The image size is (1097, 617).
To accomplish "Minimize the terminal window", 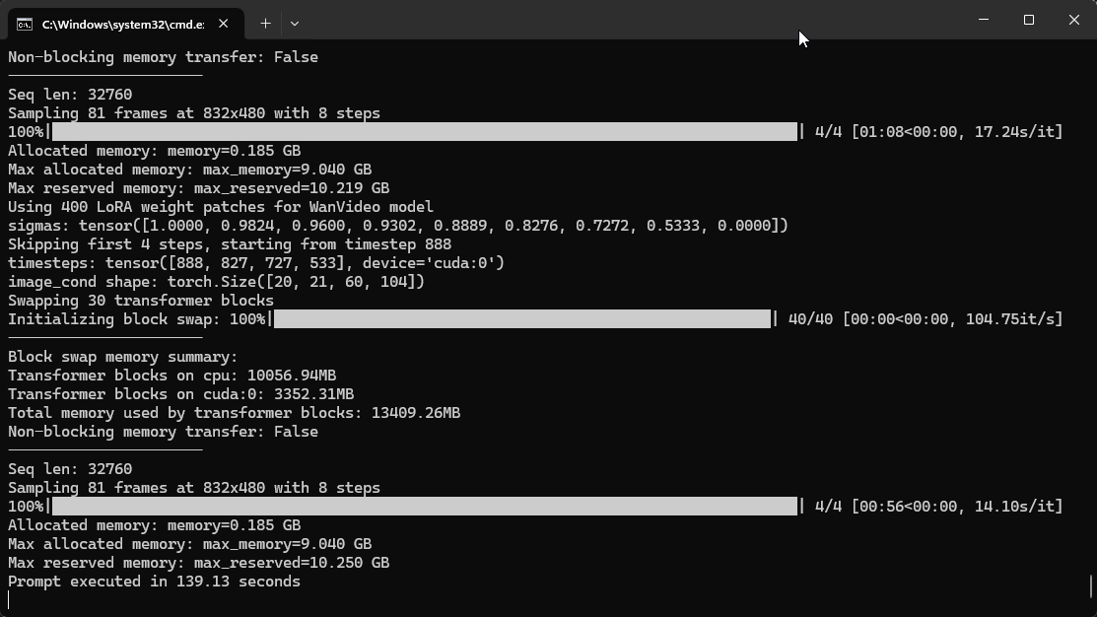I will pyautogui.click(x=984, y=20).
